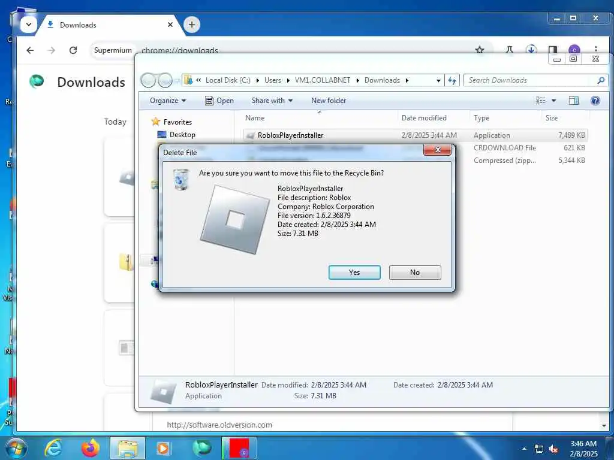
Task: Toggle the browser side panel icon
Action: coord(552,50)
